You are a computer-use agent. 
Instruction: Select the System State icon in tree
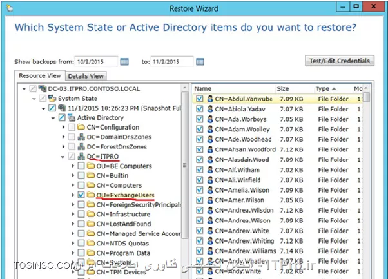[52, 98]
